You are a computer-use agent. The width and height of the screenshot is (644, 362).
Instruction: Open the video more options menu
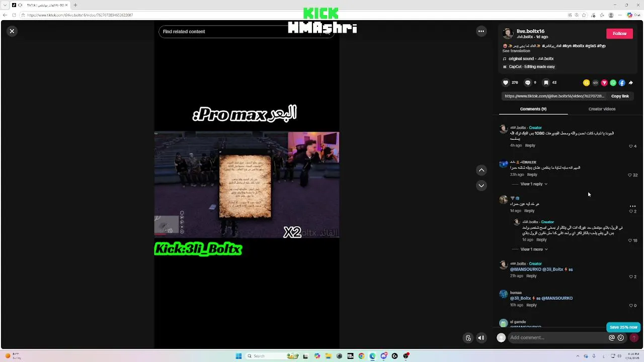point(481,31)
